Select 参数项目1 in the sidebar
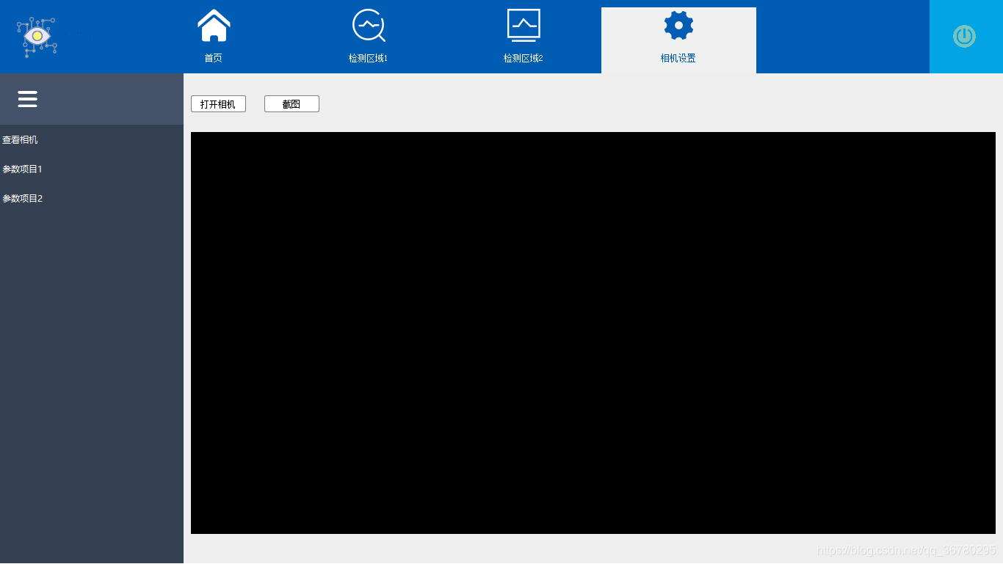The height and width of the screenshot is (564, 1003). pos(22,169)
